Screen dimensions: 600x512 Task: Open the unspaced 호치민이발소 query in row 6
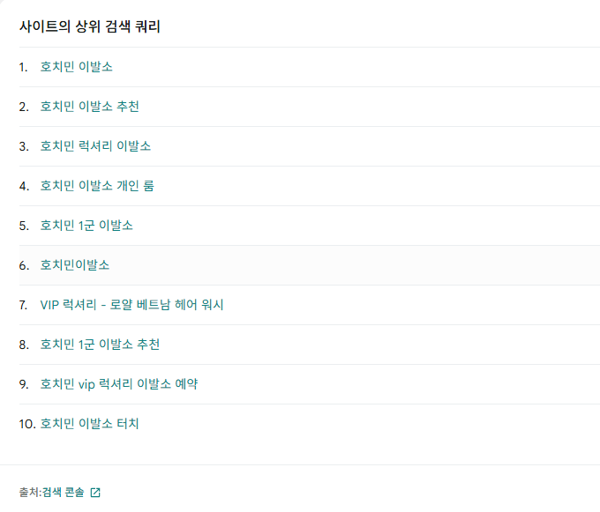[x=75, y=265]
